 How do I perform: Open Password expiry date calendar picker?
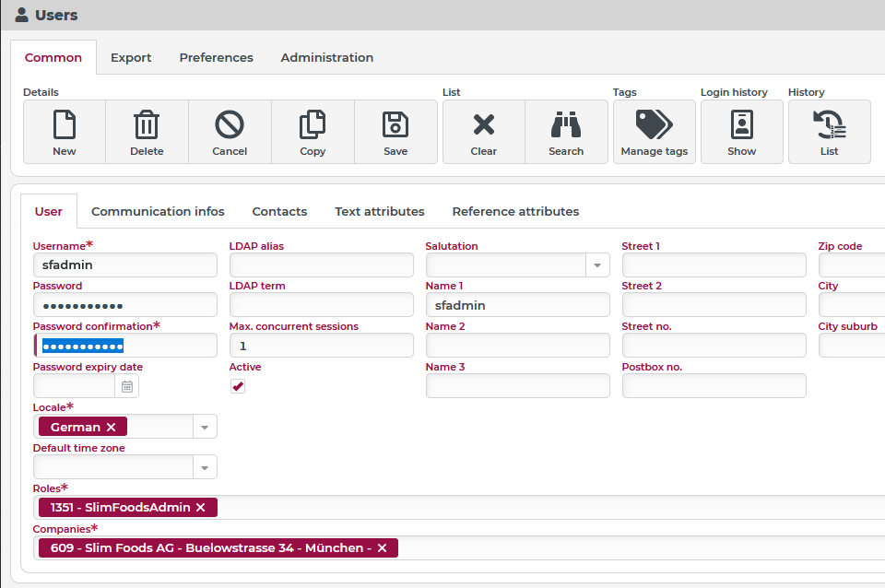coord(127,386)
